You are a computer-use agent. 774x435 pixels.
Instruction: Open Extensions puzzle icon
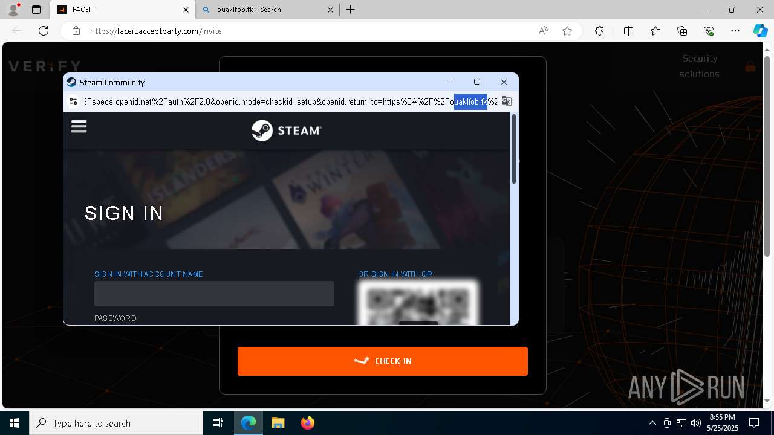pos(599,31)
